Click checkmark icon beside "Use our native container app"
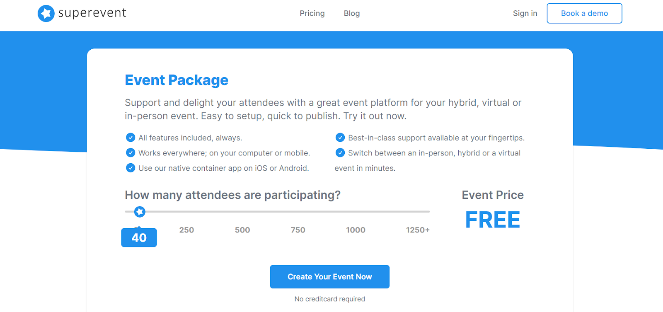Image resolution: width=663 pixels, height=312 pixels. coord(131,168)
